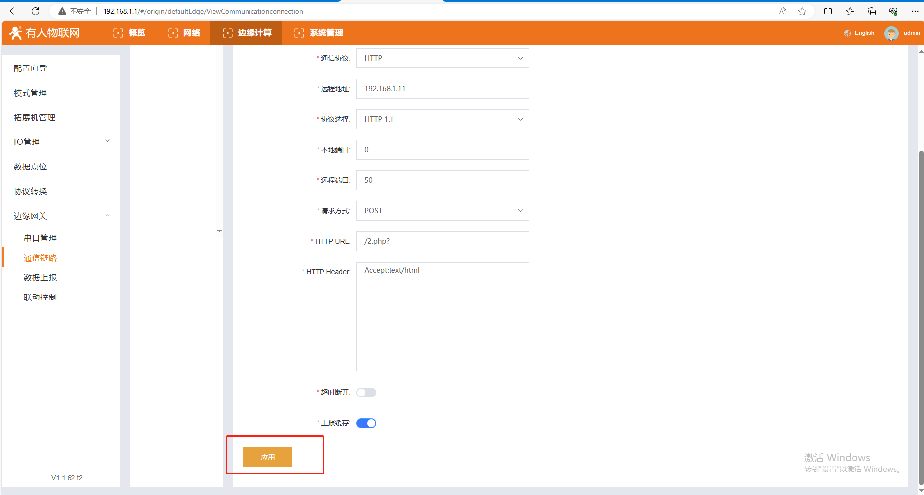Image resolution: width=924 pixels, height=495 pixels.
Task: Click the 远程地址 input field
Action: coord(442,89)
